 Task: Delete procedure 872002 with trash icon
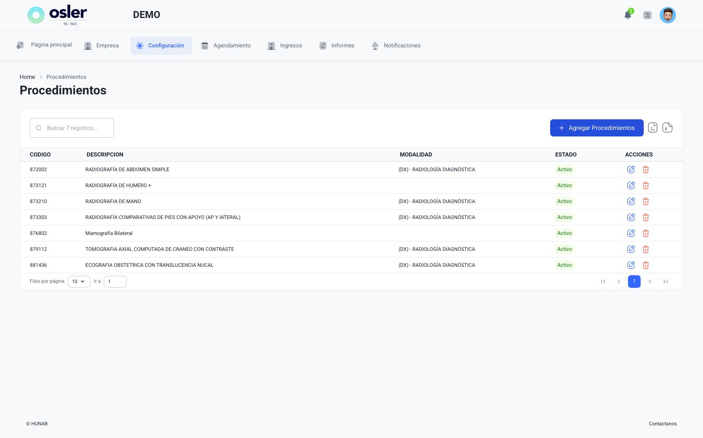(646, 170)
